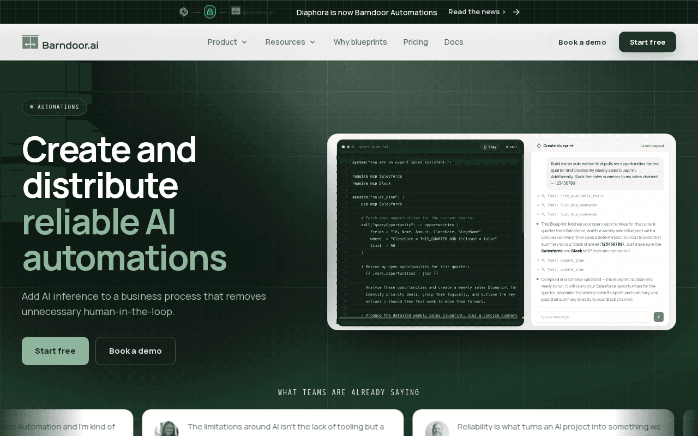Click the timer icon beside Create blueprint

(x=539, y=146)
